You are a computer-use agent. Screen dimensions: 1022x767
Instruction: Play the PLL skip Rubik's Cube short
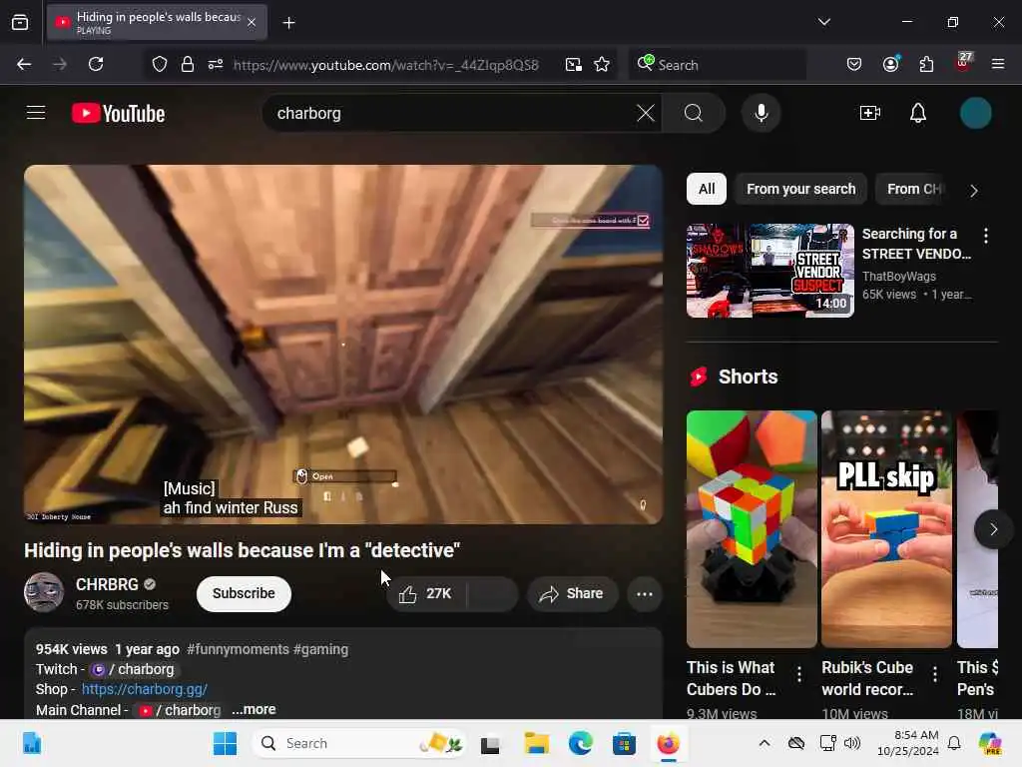pyautogui.click(x=886, y=528)
